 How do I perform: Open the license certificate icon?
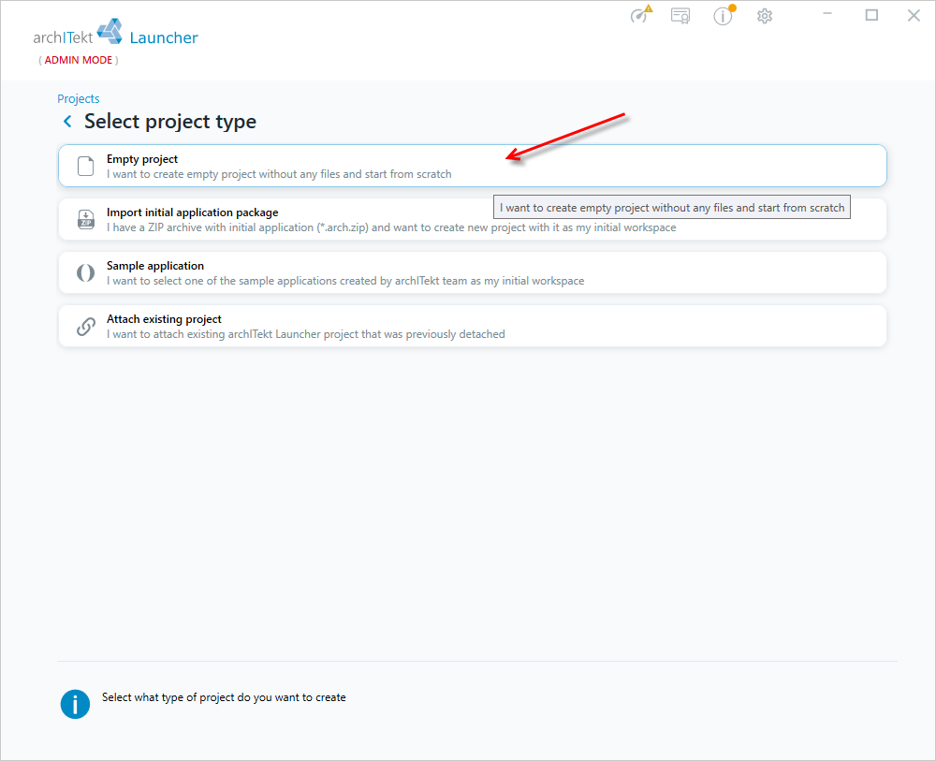(x=680, y=16)
